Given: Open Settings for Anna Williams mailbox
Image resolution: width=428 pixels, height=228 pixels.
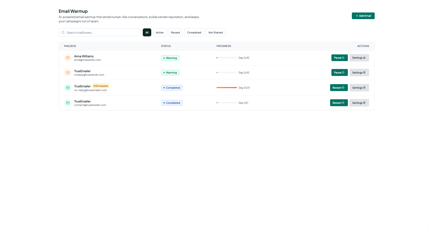Looking at the screenshot, I should pos(359,58).
